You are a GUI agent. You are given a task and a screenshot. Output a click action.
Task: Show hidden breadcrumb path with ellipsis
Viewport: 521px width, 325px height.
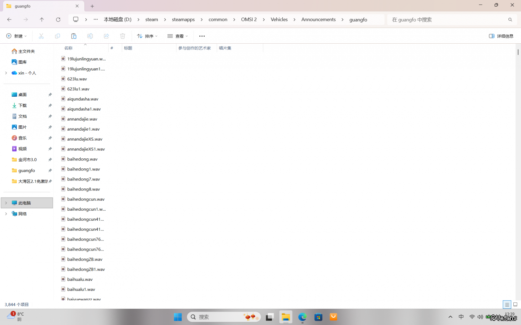96,19
